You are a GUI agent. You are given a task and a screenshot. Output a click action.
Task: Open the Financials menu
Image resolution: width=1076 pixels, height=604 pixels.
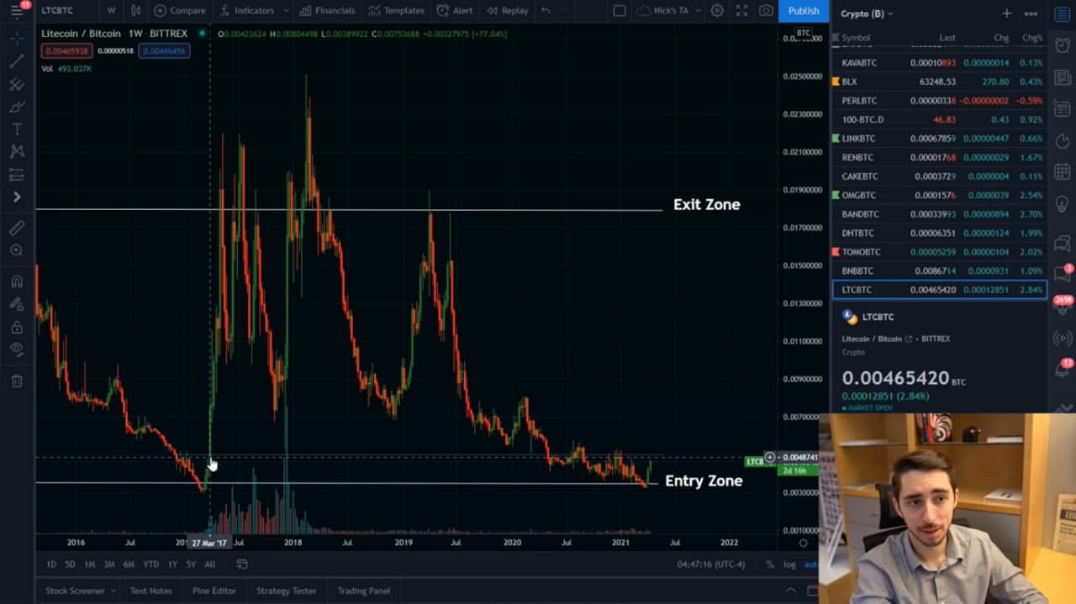click(328, 11)
